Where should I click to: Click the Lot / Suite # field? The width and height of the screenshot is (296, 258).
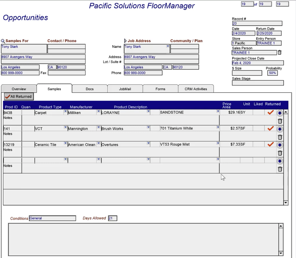point(161,62)
